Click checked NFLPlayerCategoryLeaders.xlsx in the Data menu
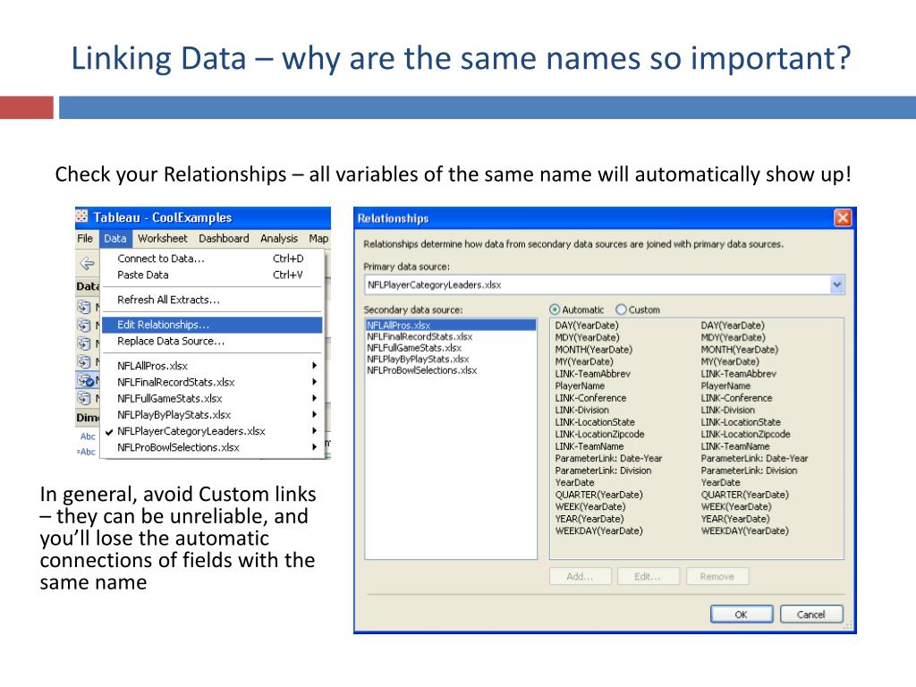Screen dimensions: 916x687 211,431
